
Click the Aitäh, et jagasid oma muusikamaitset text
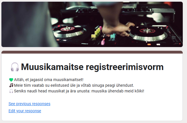tap(49, 80)
